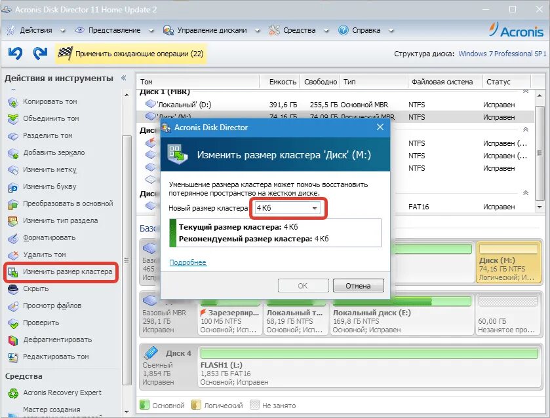Screen dimensions: 550x418
Task: Click the Основной green legend swatch
Action: click(x=144, y=405)
